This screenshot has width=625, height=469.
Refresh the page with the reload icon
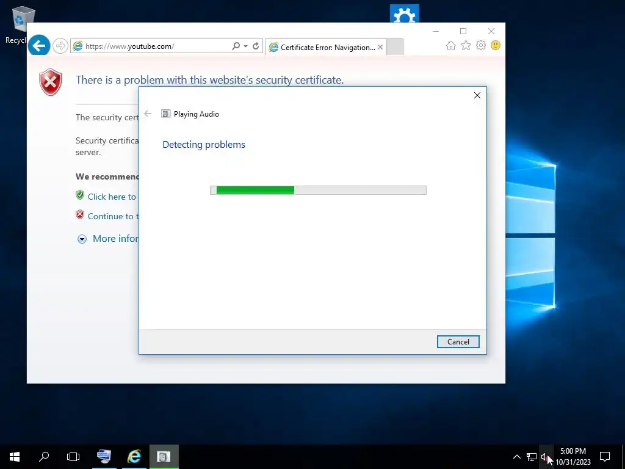pyautogui.click(x=256, y=46)
